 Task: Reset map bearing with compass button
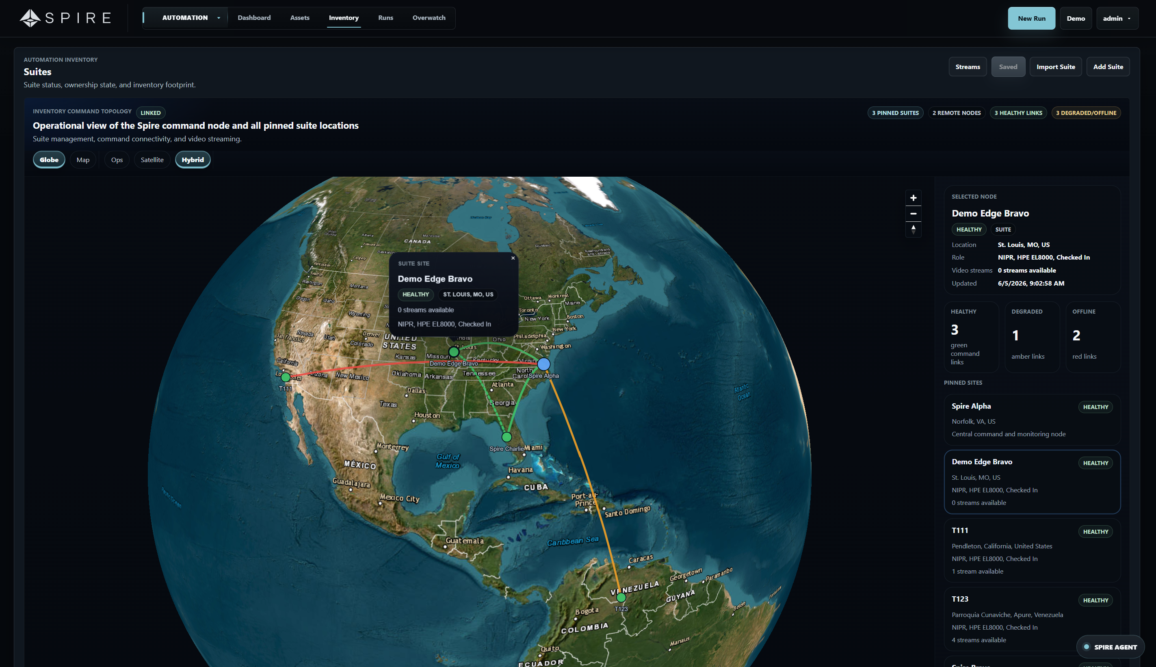tap(913, 229)
